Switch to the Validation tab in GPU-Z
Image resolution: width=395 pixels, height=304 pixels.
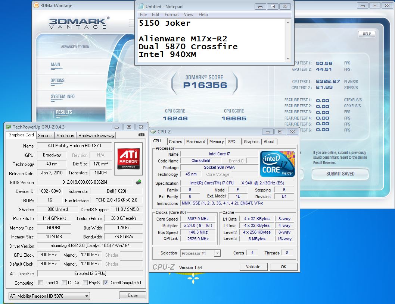pyautogui.click(x=65, y=136)
